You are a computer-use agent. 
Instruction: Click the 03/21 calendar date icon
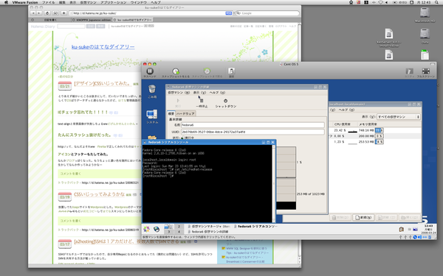[x=65, y=85]
